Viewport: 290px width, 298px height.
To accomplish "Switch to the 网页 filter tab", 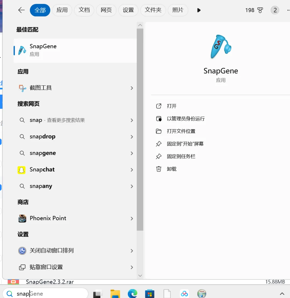I will 106,10.
